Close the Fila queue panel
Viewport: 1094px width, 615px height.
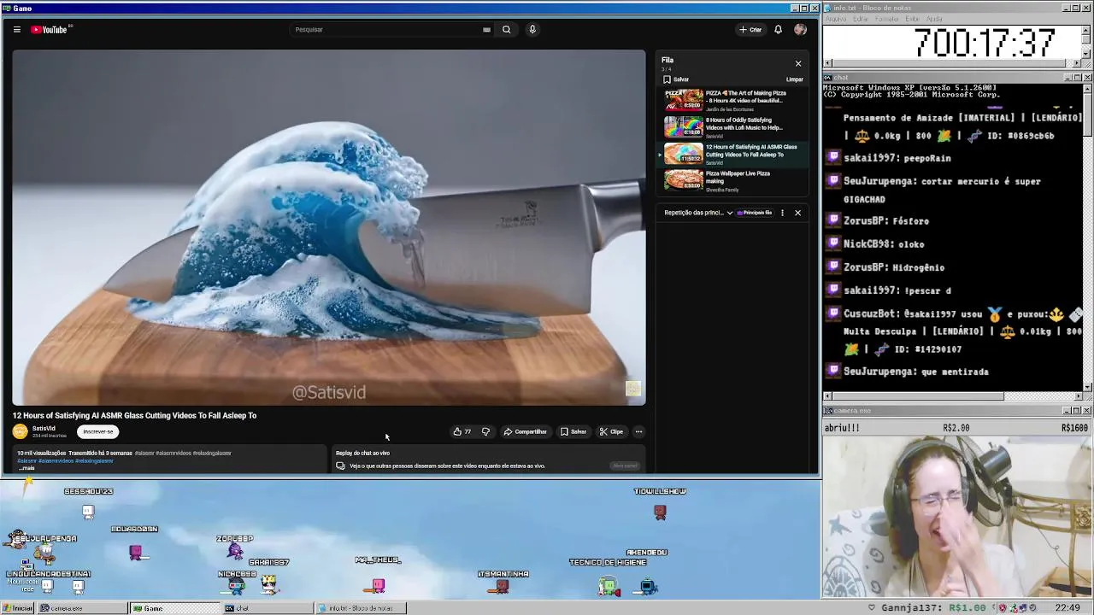pos(798,63)
